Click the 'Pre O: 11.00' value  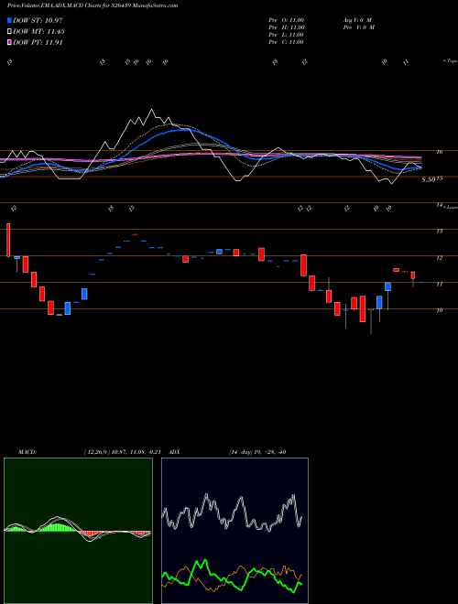[x=287, y=20]
